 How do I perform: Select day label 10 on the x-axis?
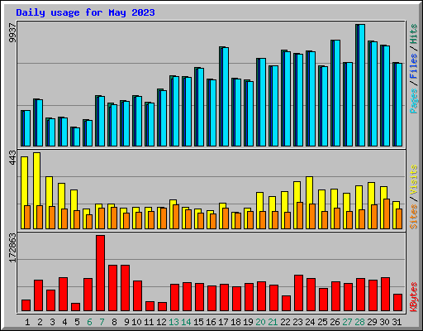point(136,322)
